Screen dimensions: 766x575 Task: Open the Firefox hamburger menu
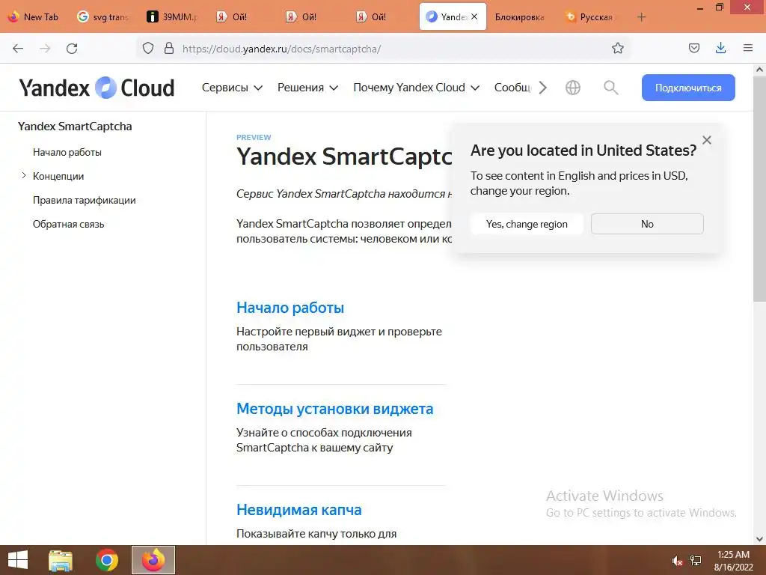pos(747,48)
